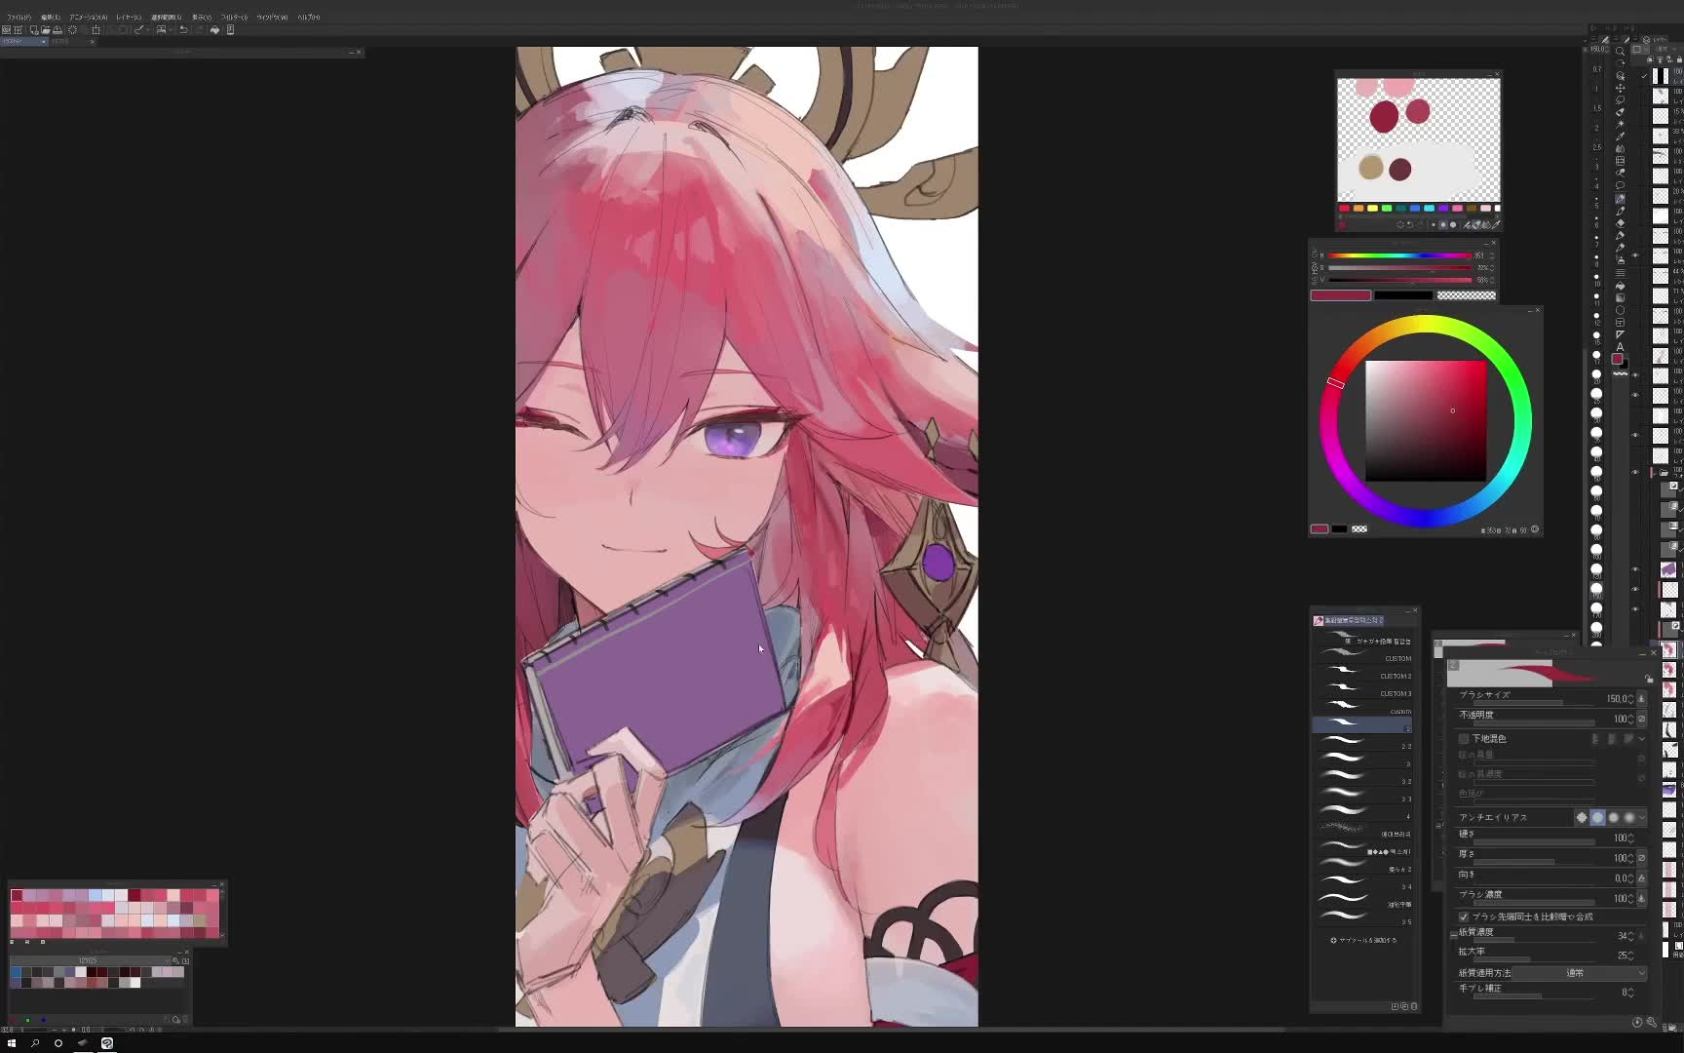Open the ヘルプ(H) menu
This screenshot has height=1053, width=1684.
coord(309,17)
